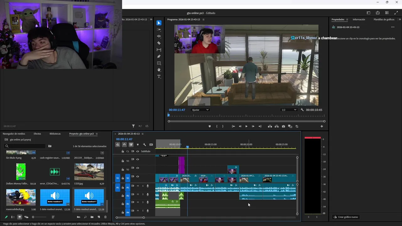Viewport: 402px width, 226px height.
Task: Toggle insert sequences as nests button
Action: 117,145
